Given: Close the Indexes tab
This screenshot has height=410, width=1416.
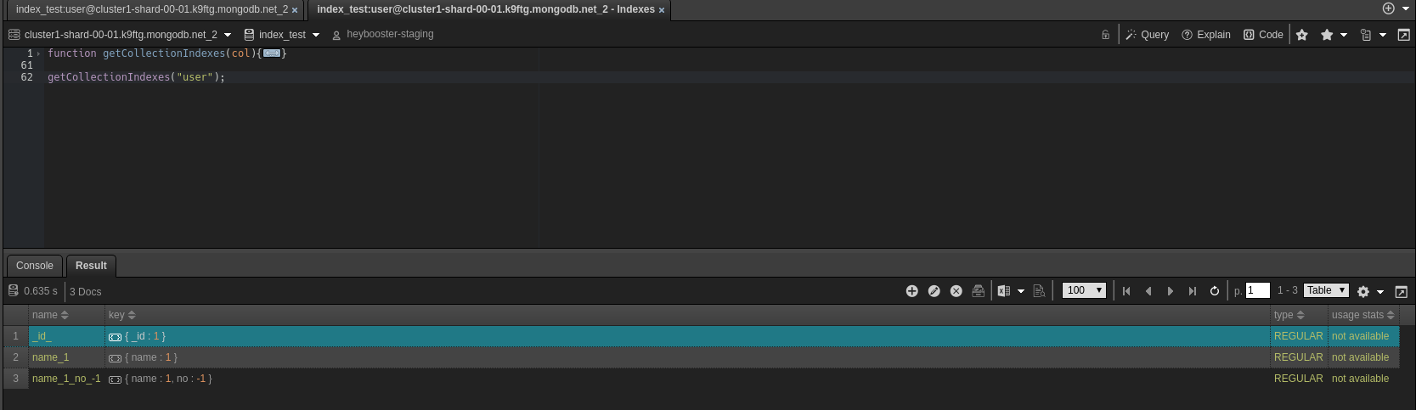Looking at the screenshot, I should coord(662,10).
